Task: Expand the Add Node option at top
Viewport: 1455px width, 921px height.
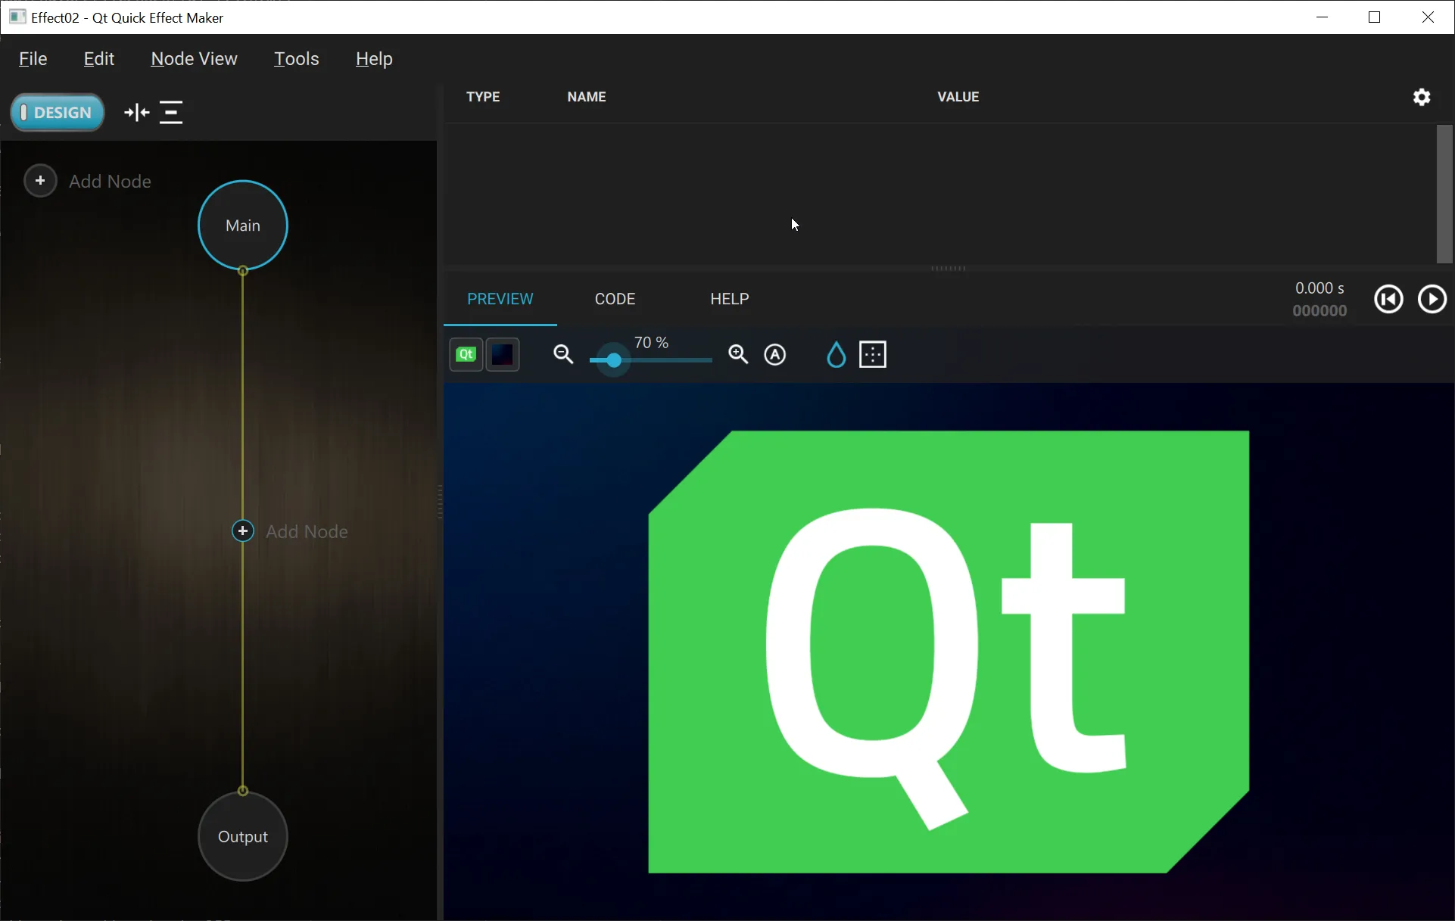Action: (x=41, y=181)
